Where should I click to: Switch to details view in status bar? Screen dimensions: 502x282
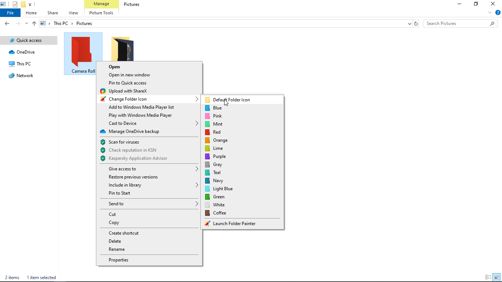pos(488,277)
